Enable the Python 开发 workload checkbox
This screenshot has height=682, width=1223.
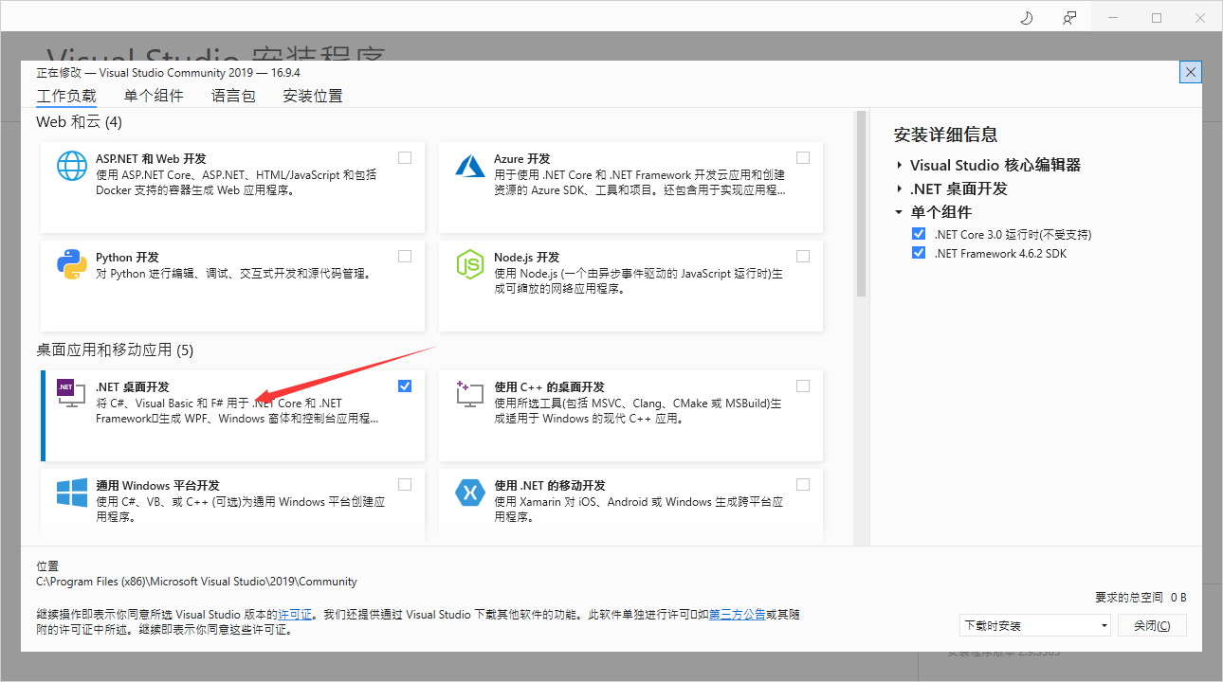click(405, 256)
